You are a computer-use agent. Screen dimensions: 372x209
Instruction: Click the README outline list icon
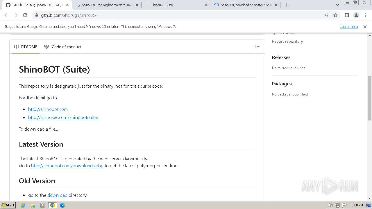[257, 46]
